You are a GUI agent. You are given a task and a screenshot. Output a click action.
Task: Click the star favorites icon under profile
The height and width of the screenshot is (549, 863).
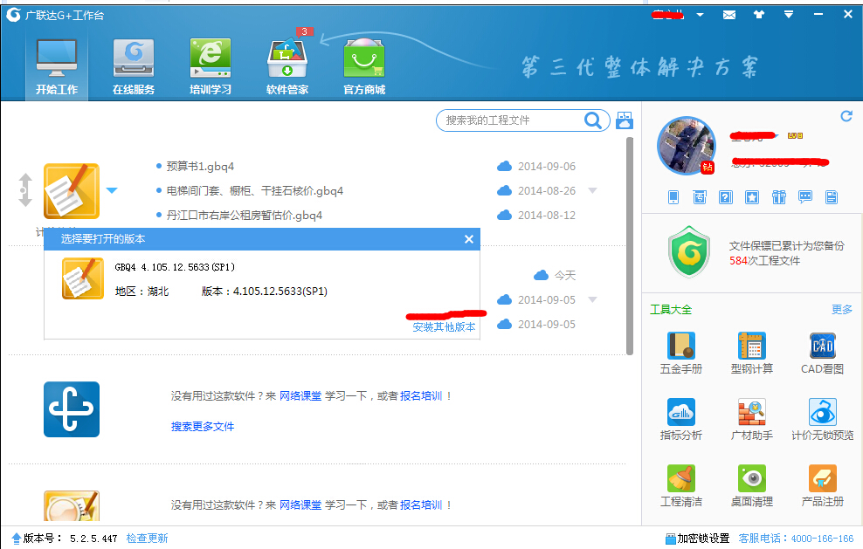752,197
